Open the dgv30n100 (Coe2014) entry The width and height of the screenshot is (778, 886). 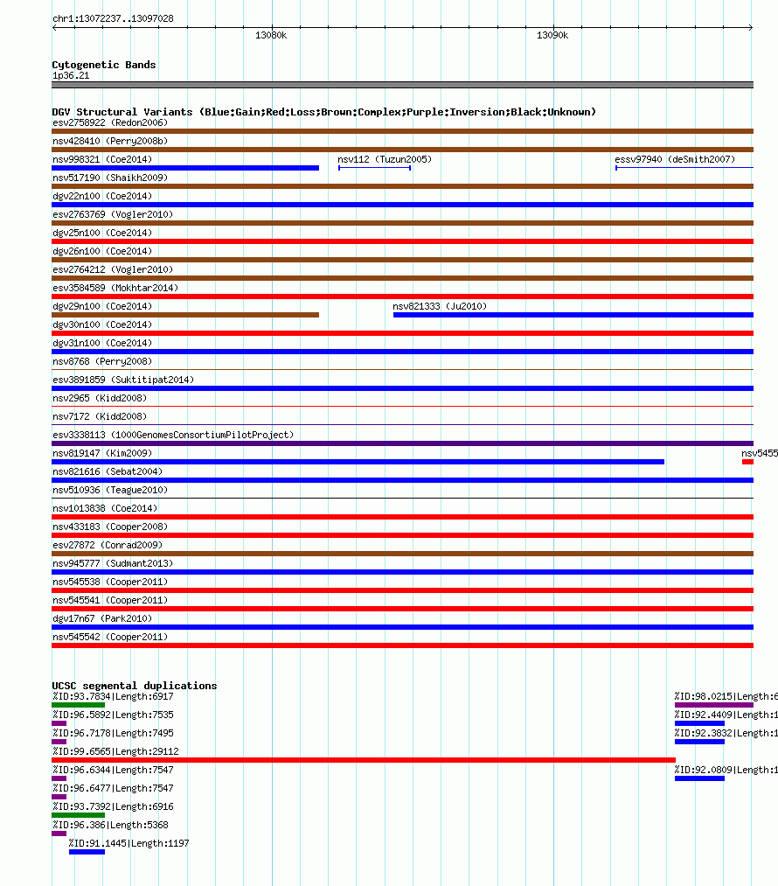[x=102, y=324]
